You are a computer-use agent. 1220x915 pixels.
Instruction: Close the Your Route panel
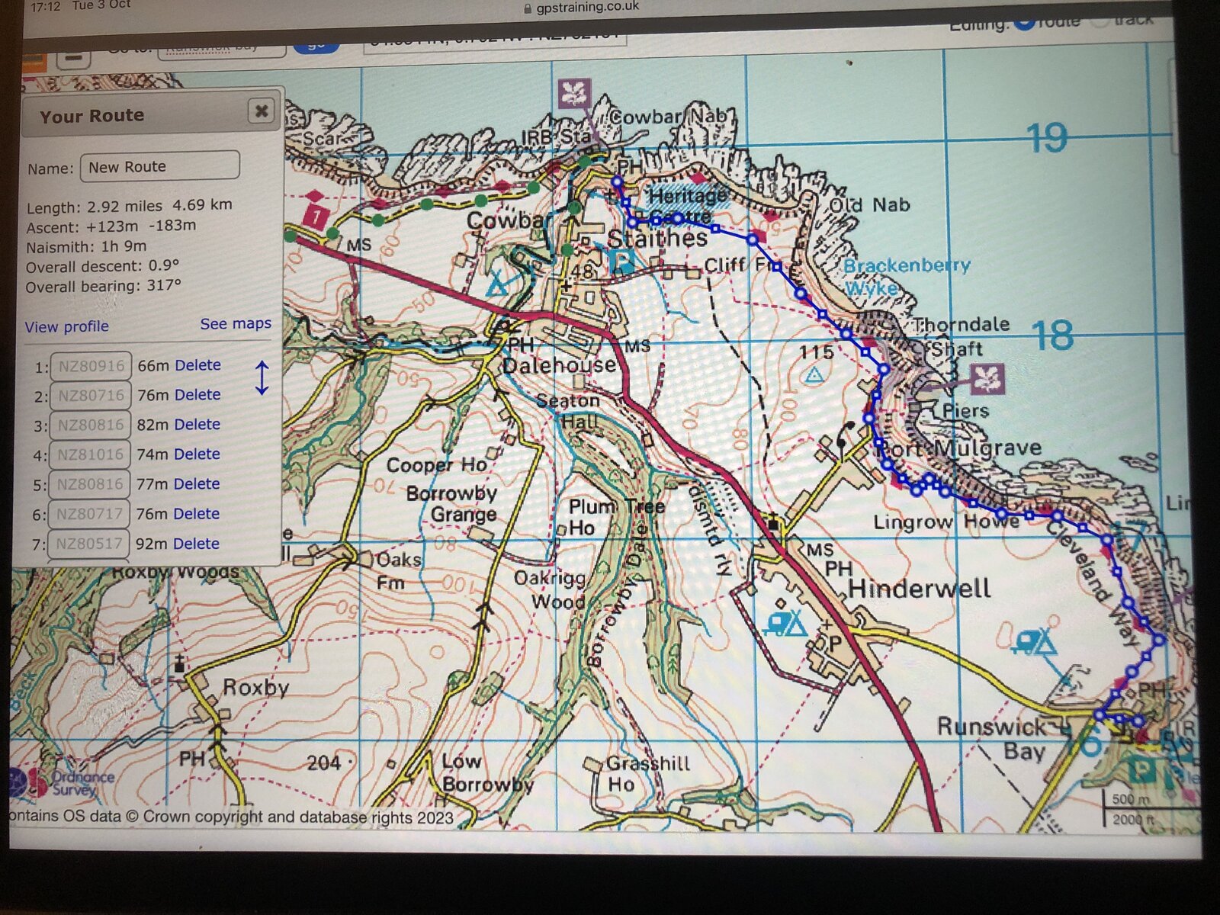[x=261, y=111]
